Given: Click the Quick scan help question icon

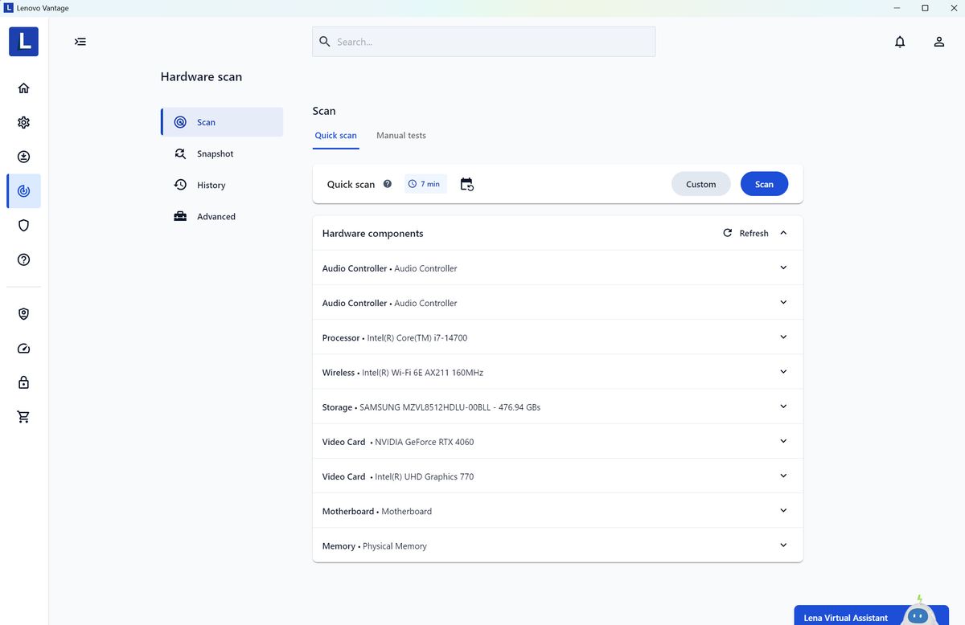Looking at the screenshot, I should 388,184.
